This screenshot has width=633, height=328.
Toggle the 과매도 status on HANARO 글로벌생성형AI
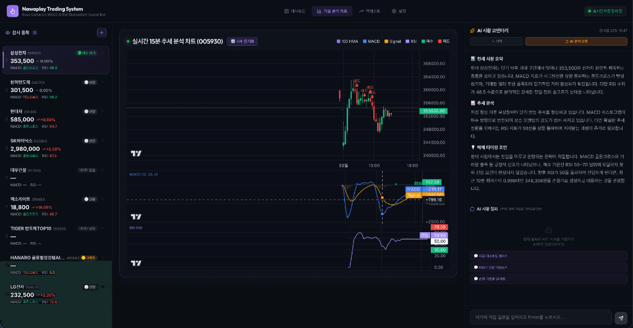point(89,258)
